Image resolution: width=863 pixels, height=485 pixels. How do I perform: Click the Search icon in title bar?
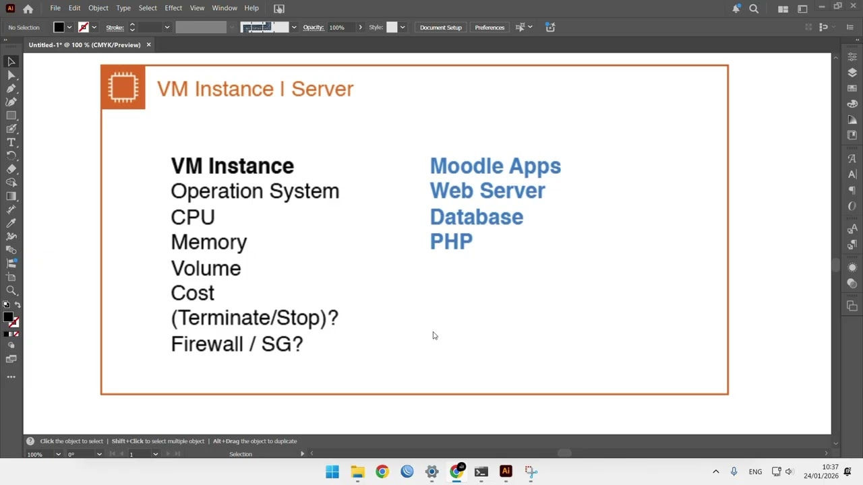point(754,9)
